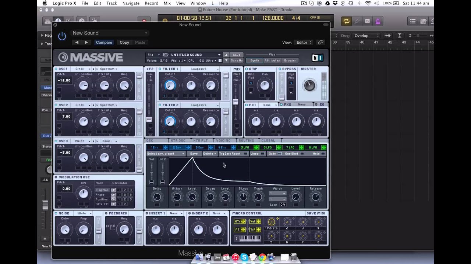Grab the 8 LFO modulation drag handle
Viewport: 471px width, 264px height.
(x=324, y=147)
